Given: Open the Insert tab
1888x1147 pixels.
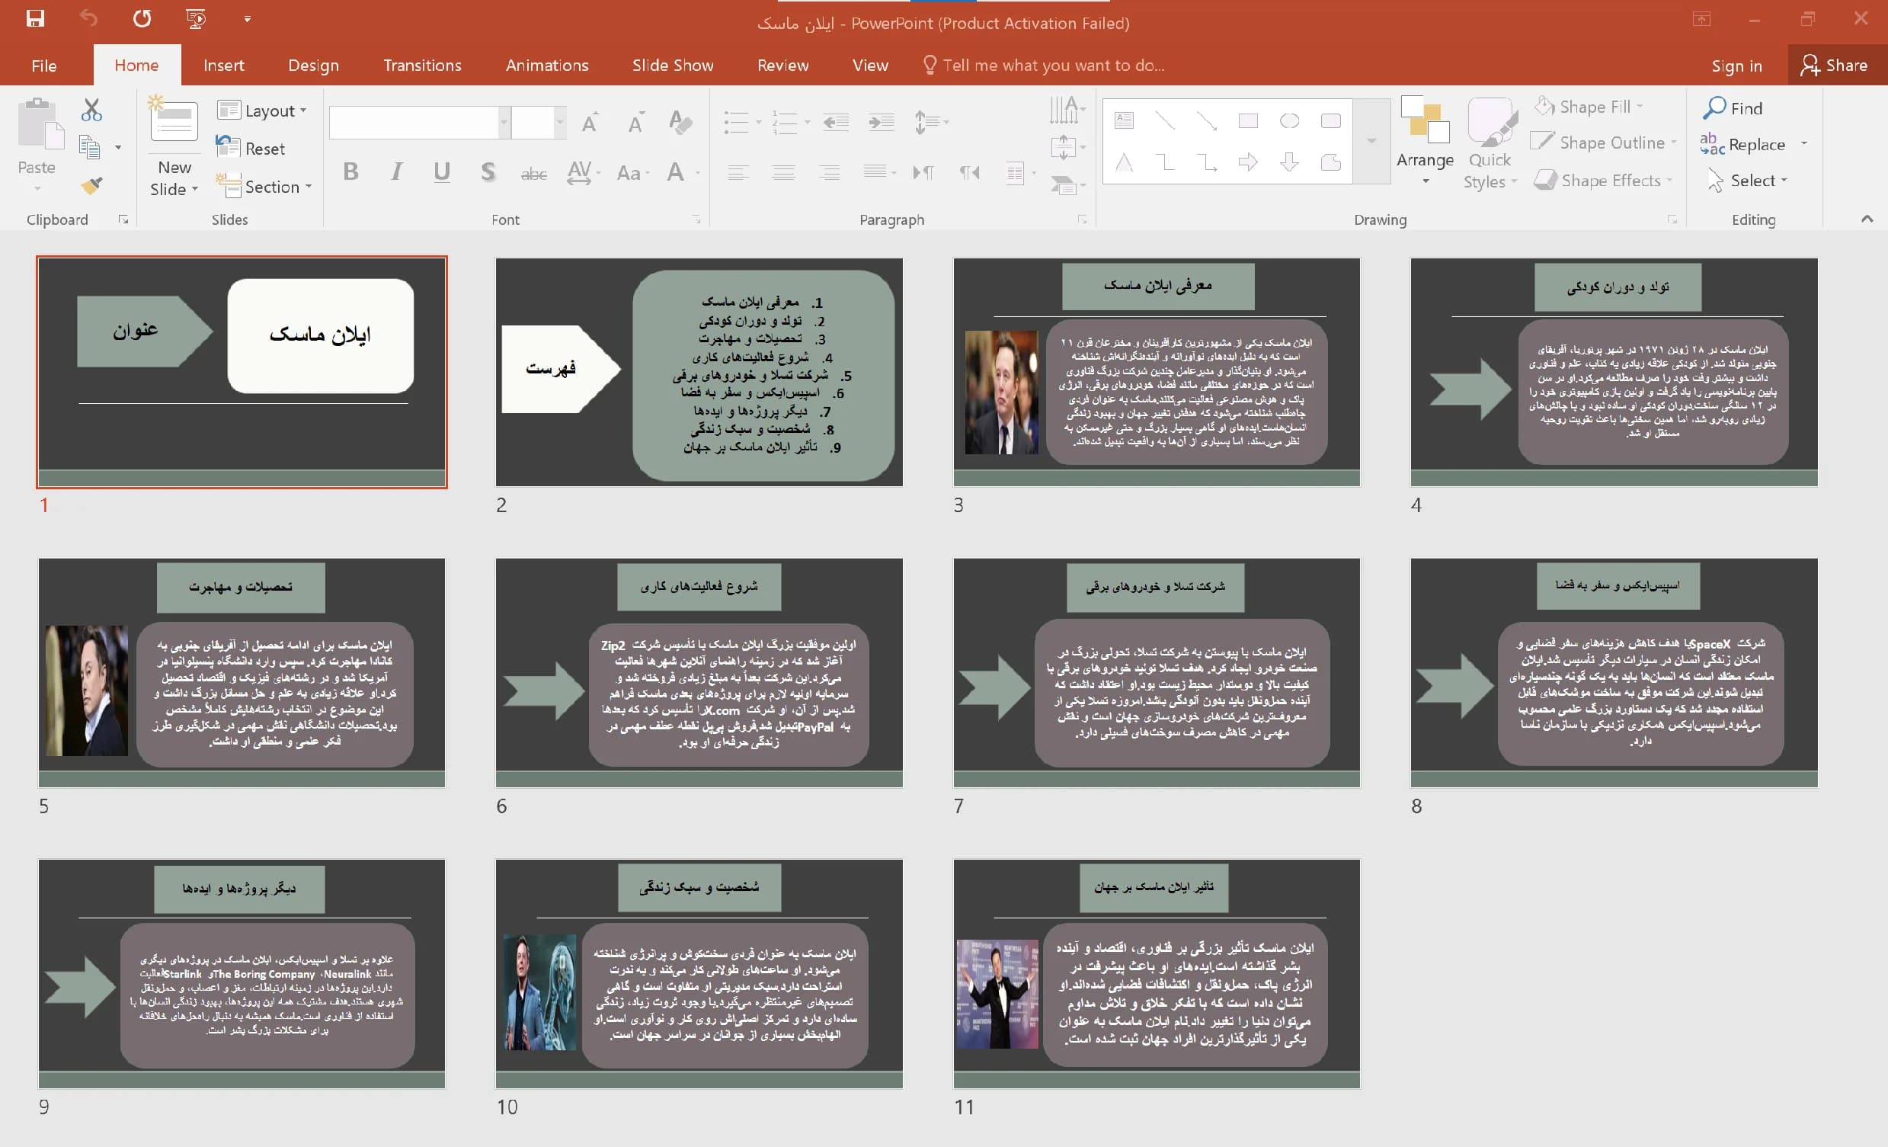Looking at the screenshot, I should (x=224, y=66).
